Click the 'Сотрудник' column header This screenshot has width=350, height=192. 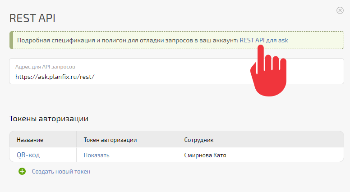198,140
